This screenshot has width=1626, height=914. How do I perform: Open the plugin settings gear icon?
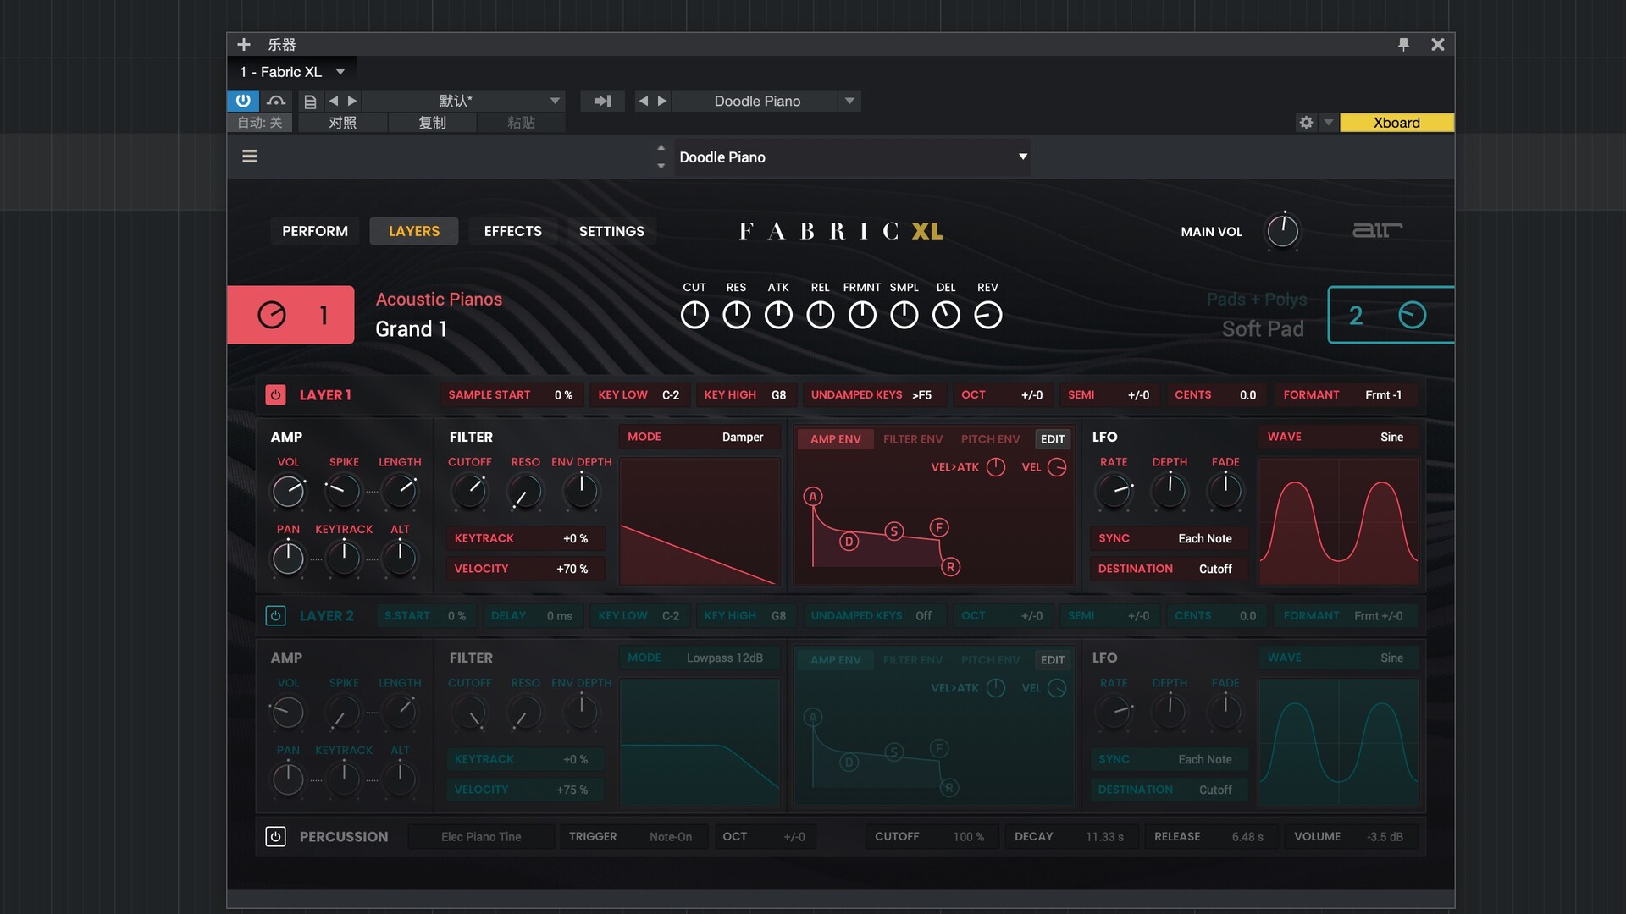click(1306, 123)
